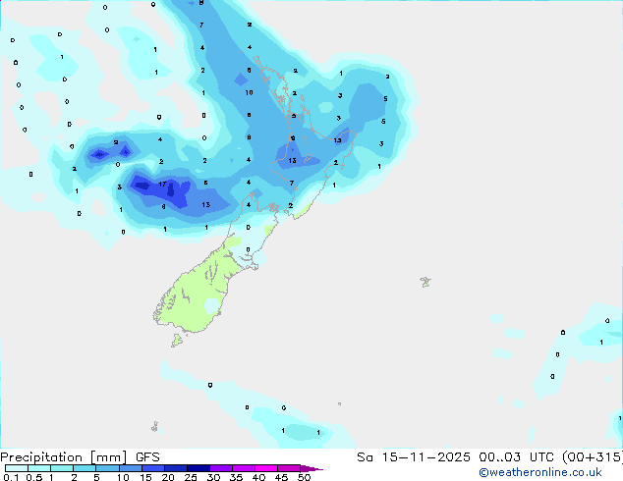Click the "45" legend scale label
This screenshot has height=481, width=623.
281,477
